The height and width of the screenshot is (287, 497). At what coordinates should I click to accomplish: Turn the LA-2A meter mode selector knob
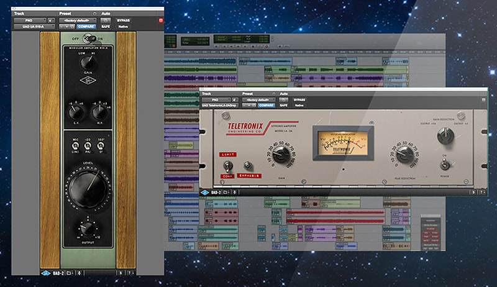(445, 135)
